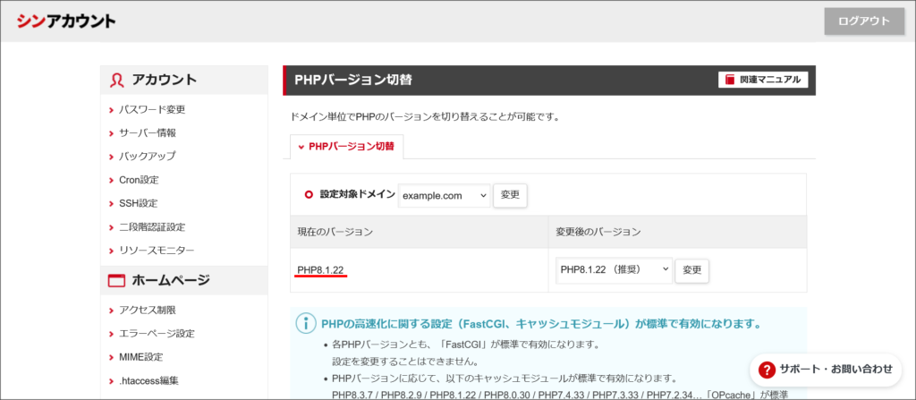Log out with the ログアウト button
Image resolution: width=916 pixels, height=400 pixels.
click(x=864, y=21)
